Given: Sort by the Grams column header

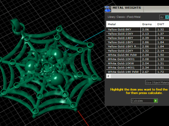Looking at the screenshot, I should (x=148, y=24).
